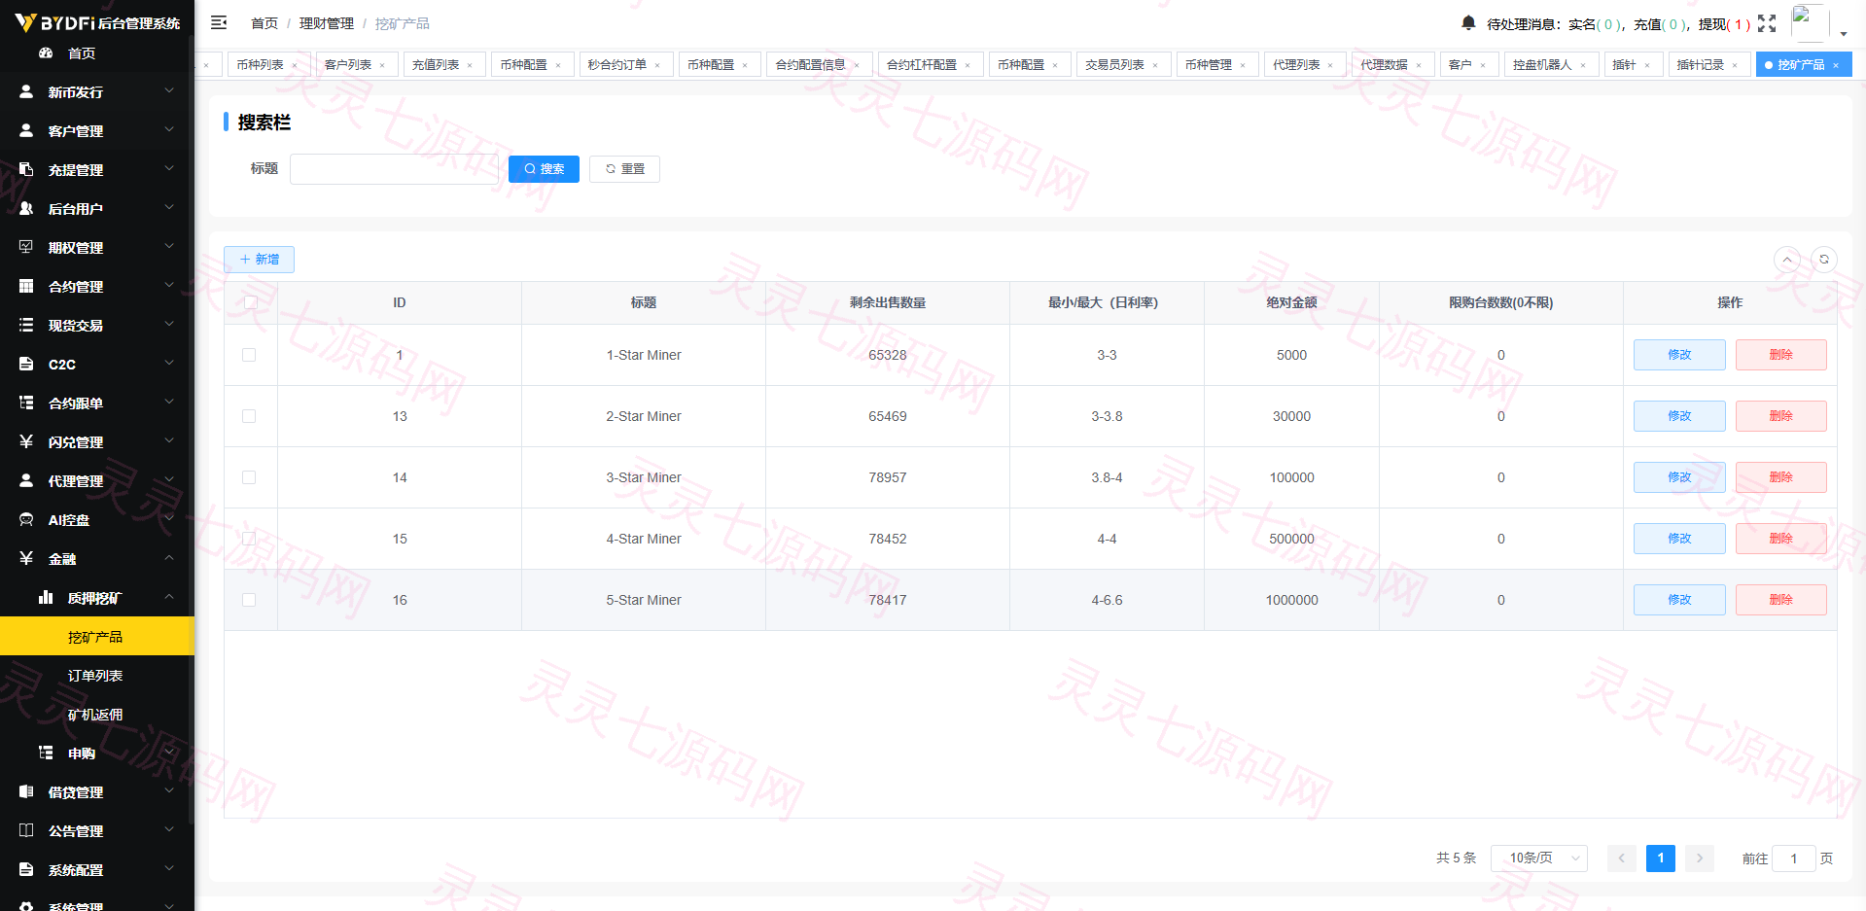Open the 矿机返佣 menu item
1866x911 pixels.
(x=97, y=714)
